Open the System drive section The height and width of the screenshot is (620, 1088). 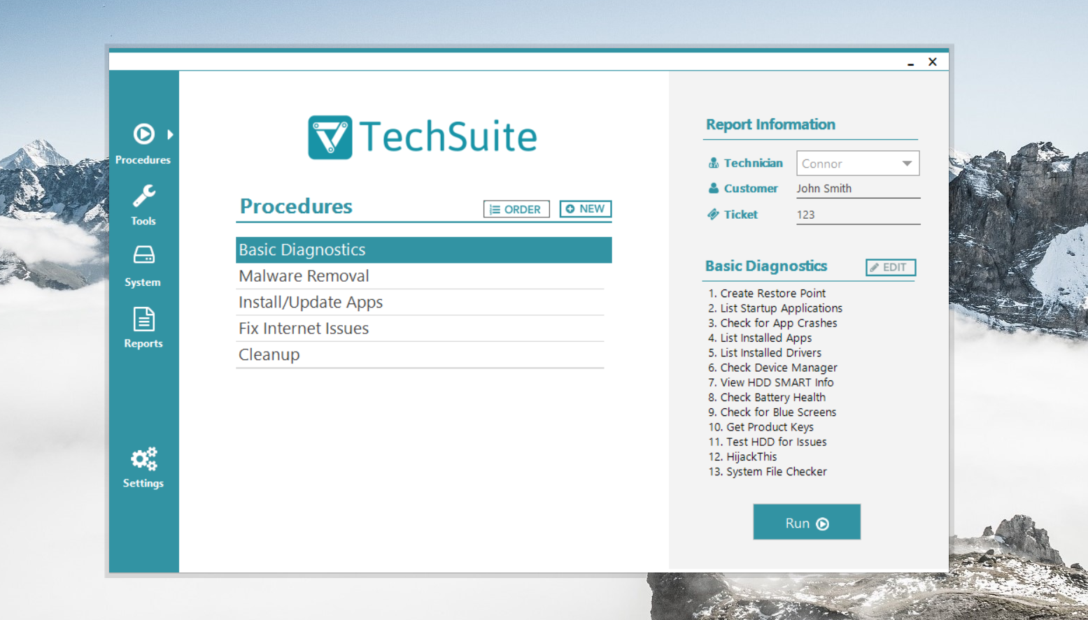click(x=143, y=266)
